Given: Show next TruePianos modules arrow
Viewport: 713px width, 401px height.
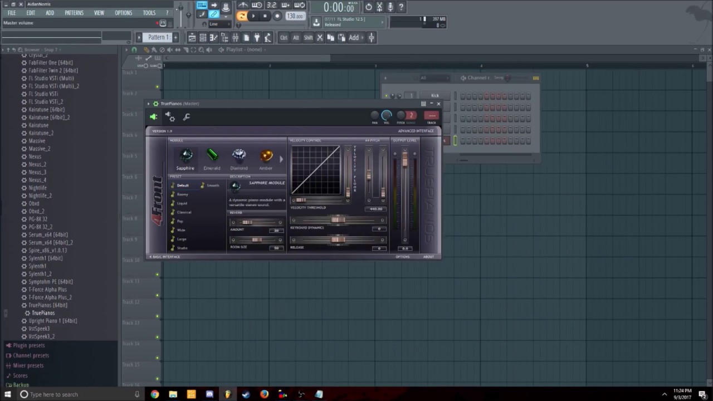Looking at the screenshot, I should 281,159.
